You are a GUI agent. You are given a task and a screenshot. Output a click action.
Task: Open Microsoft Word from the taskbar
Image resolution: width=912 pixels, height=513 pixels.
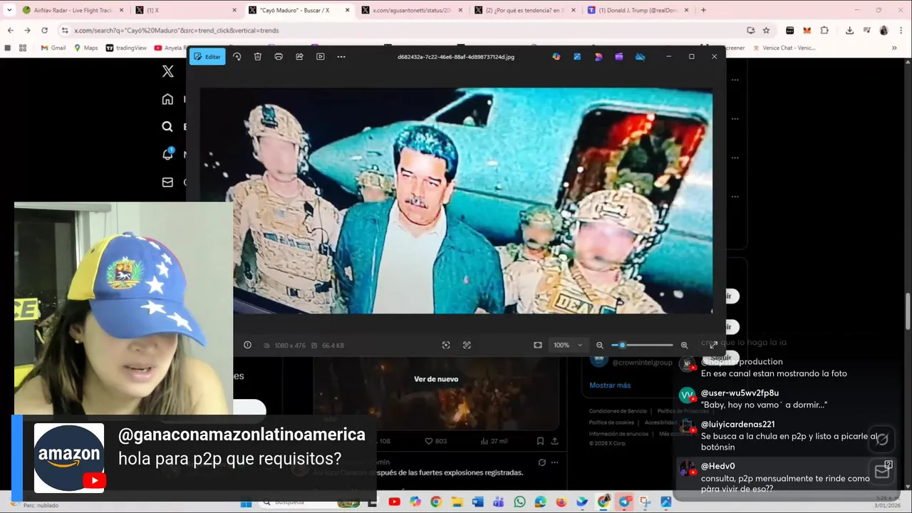point(477,502)
